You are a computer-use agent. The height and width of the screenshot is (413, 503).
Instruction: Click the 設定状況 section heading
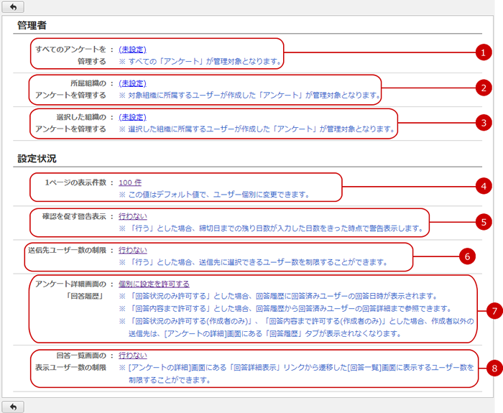[37, 159]
